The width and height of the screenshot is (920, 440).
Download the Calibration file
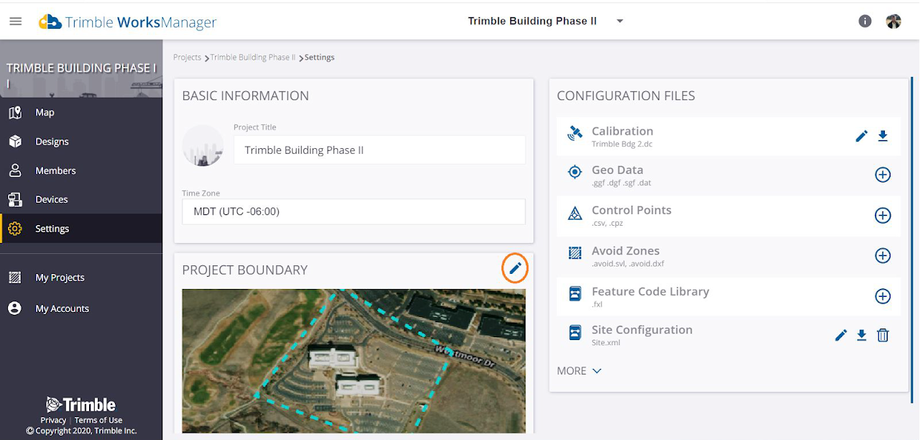pyautogui.click(x=883, y=136)
